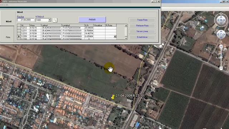The width and height of the screenshot is (229, 129).
Task: Select Id cell 12210
Action: point(25,33)
